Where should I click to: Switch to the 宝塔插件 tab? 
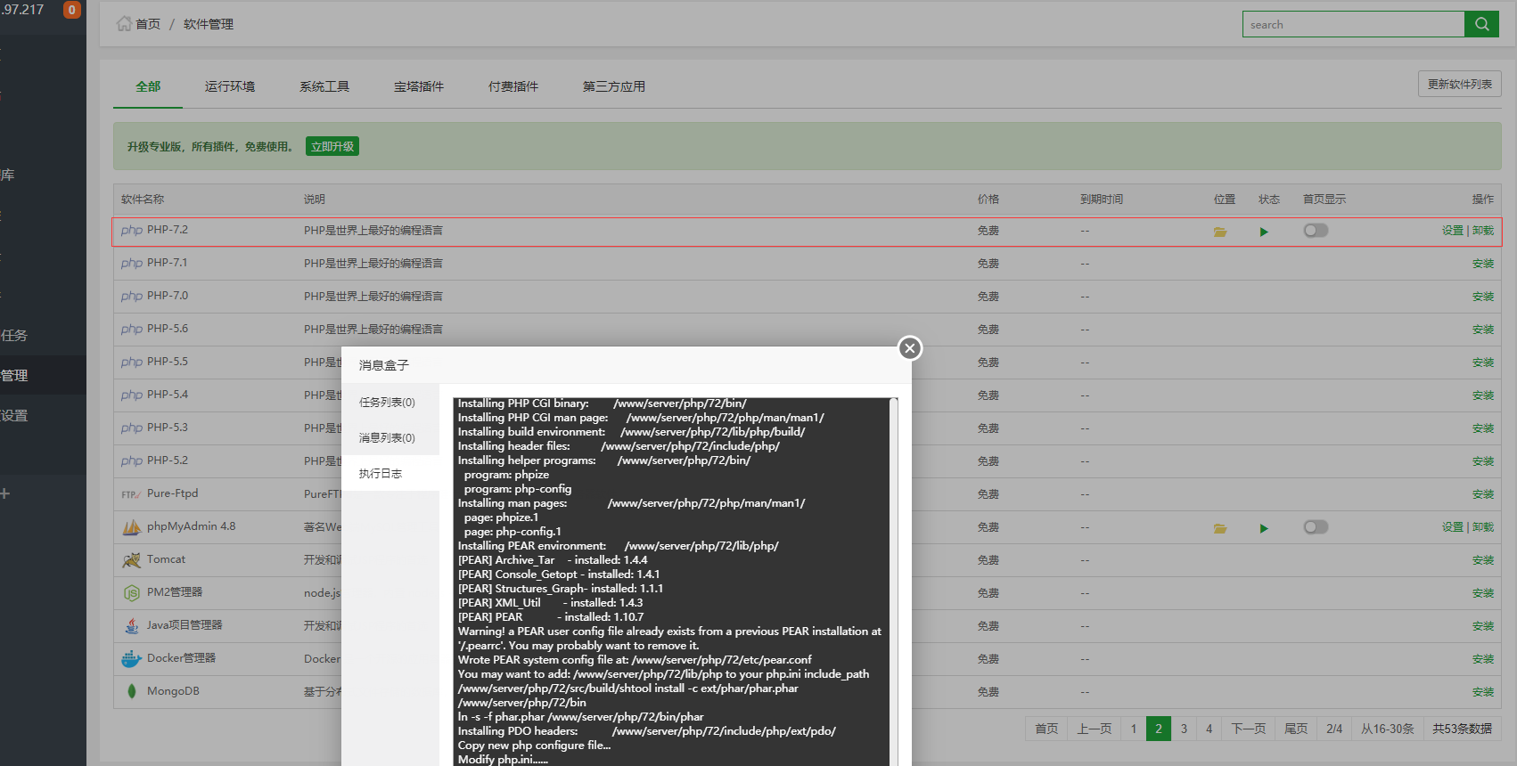click(x=419, y=86)
